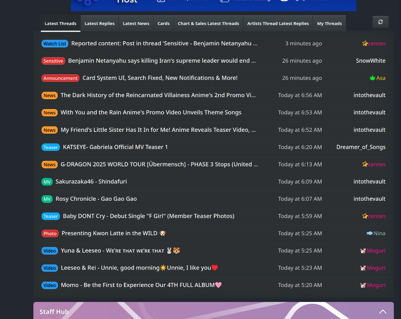
Task: Open Asa's user profile
Action: [381, 78]
